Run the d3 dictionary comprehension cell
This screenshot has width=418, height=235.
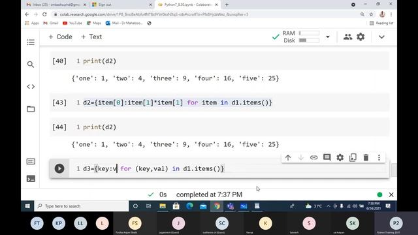pos(59,168)
